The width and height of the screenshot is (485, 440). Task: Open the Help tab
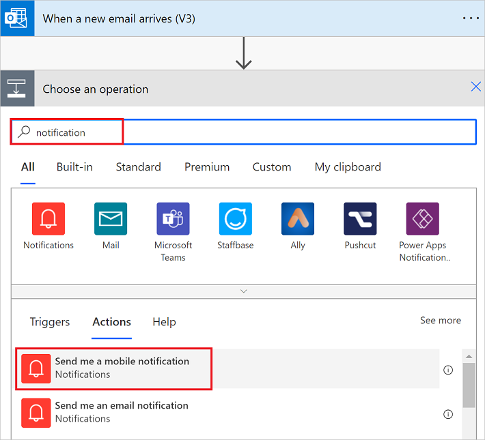(x=164, y=322)
